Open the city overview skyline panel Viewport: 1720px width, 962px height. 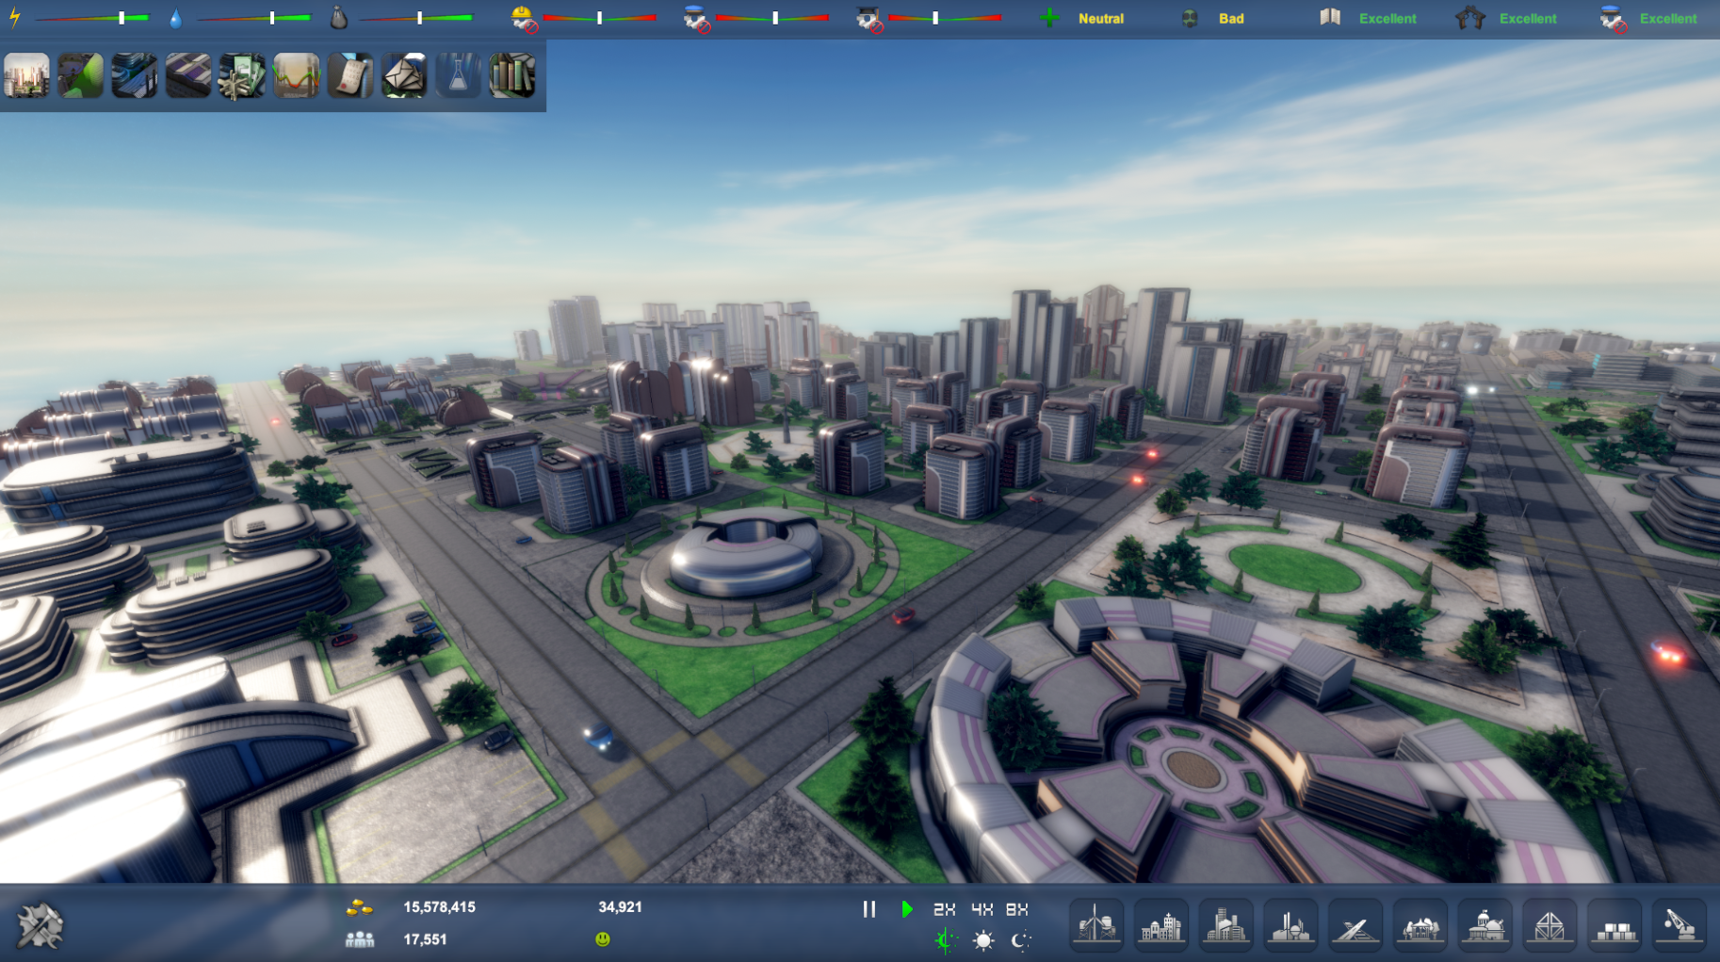tap(26, 76)
